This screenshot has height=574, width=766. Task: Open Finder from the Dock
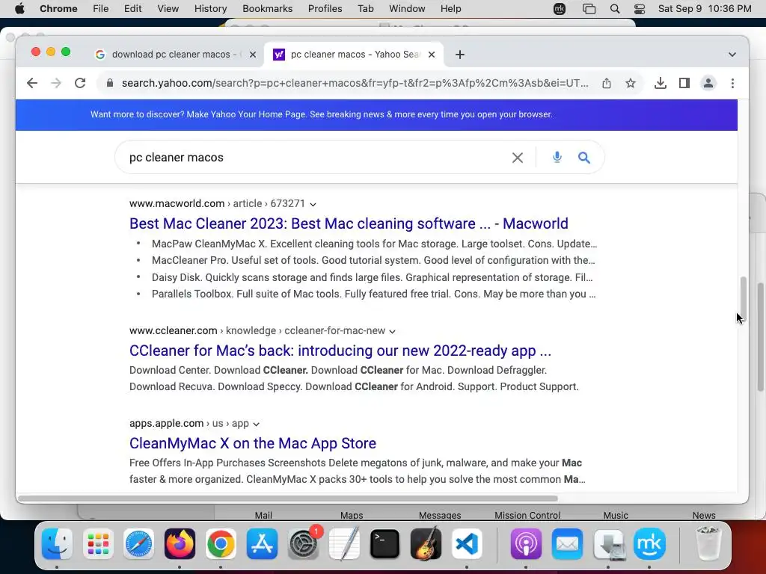pos(57,544)
